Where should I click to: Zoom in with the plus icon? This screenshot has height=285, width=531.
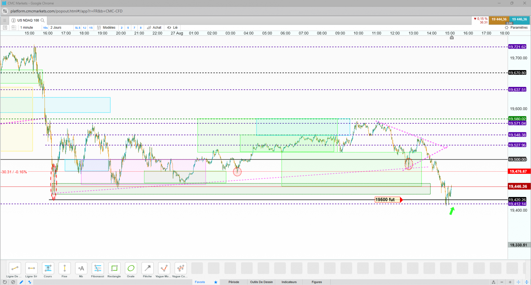tap(510, 282)
